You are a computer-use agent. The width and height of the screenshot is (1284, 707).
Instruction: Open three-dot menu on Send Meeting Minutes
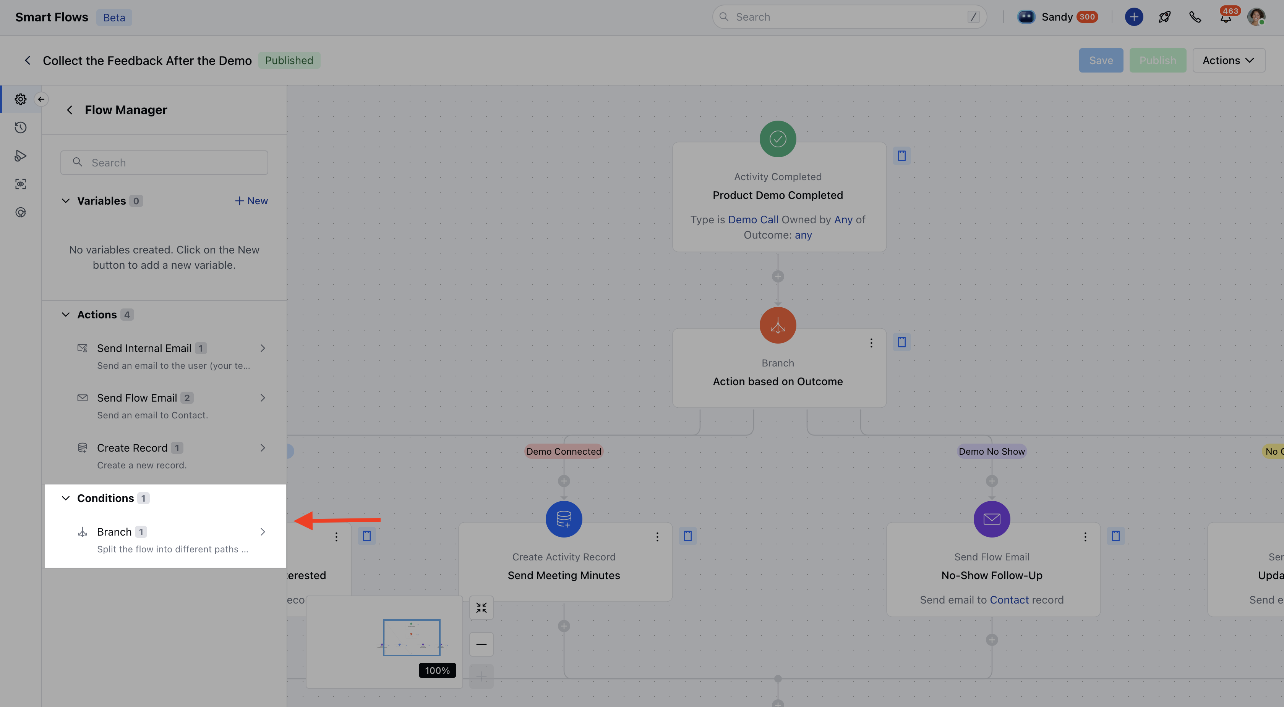(x=657, y=537)
